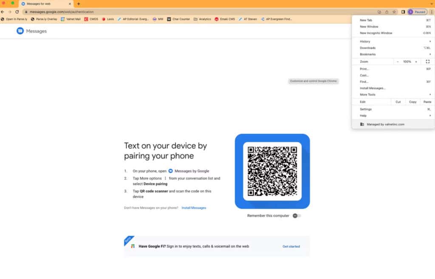Viewport: 435px width, 279px height.
Task: Increase page zoom with the plus control
Action: coord(415,61)
